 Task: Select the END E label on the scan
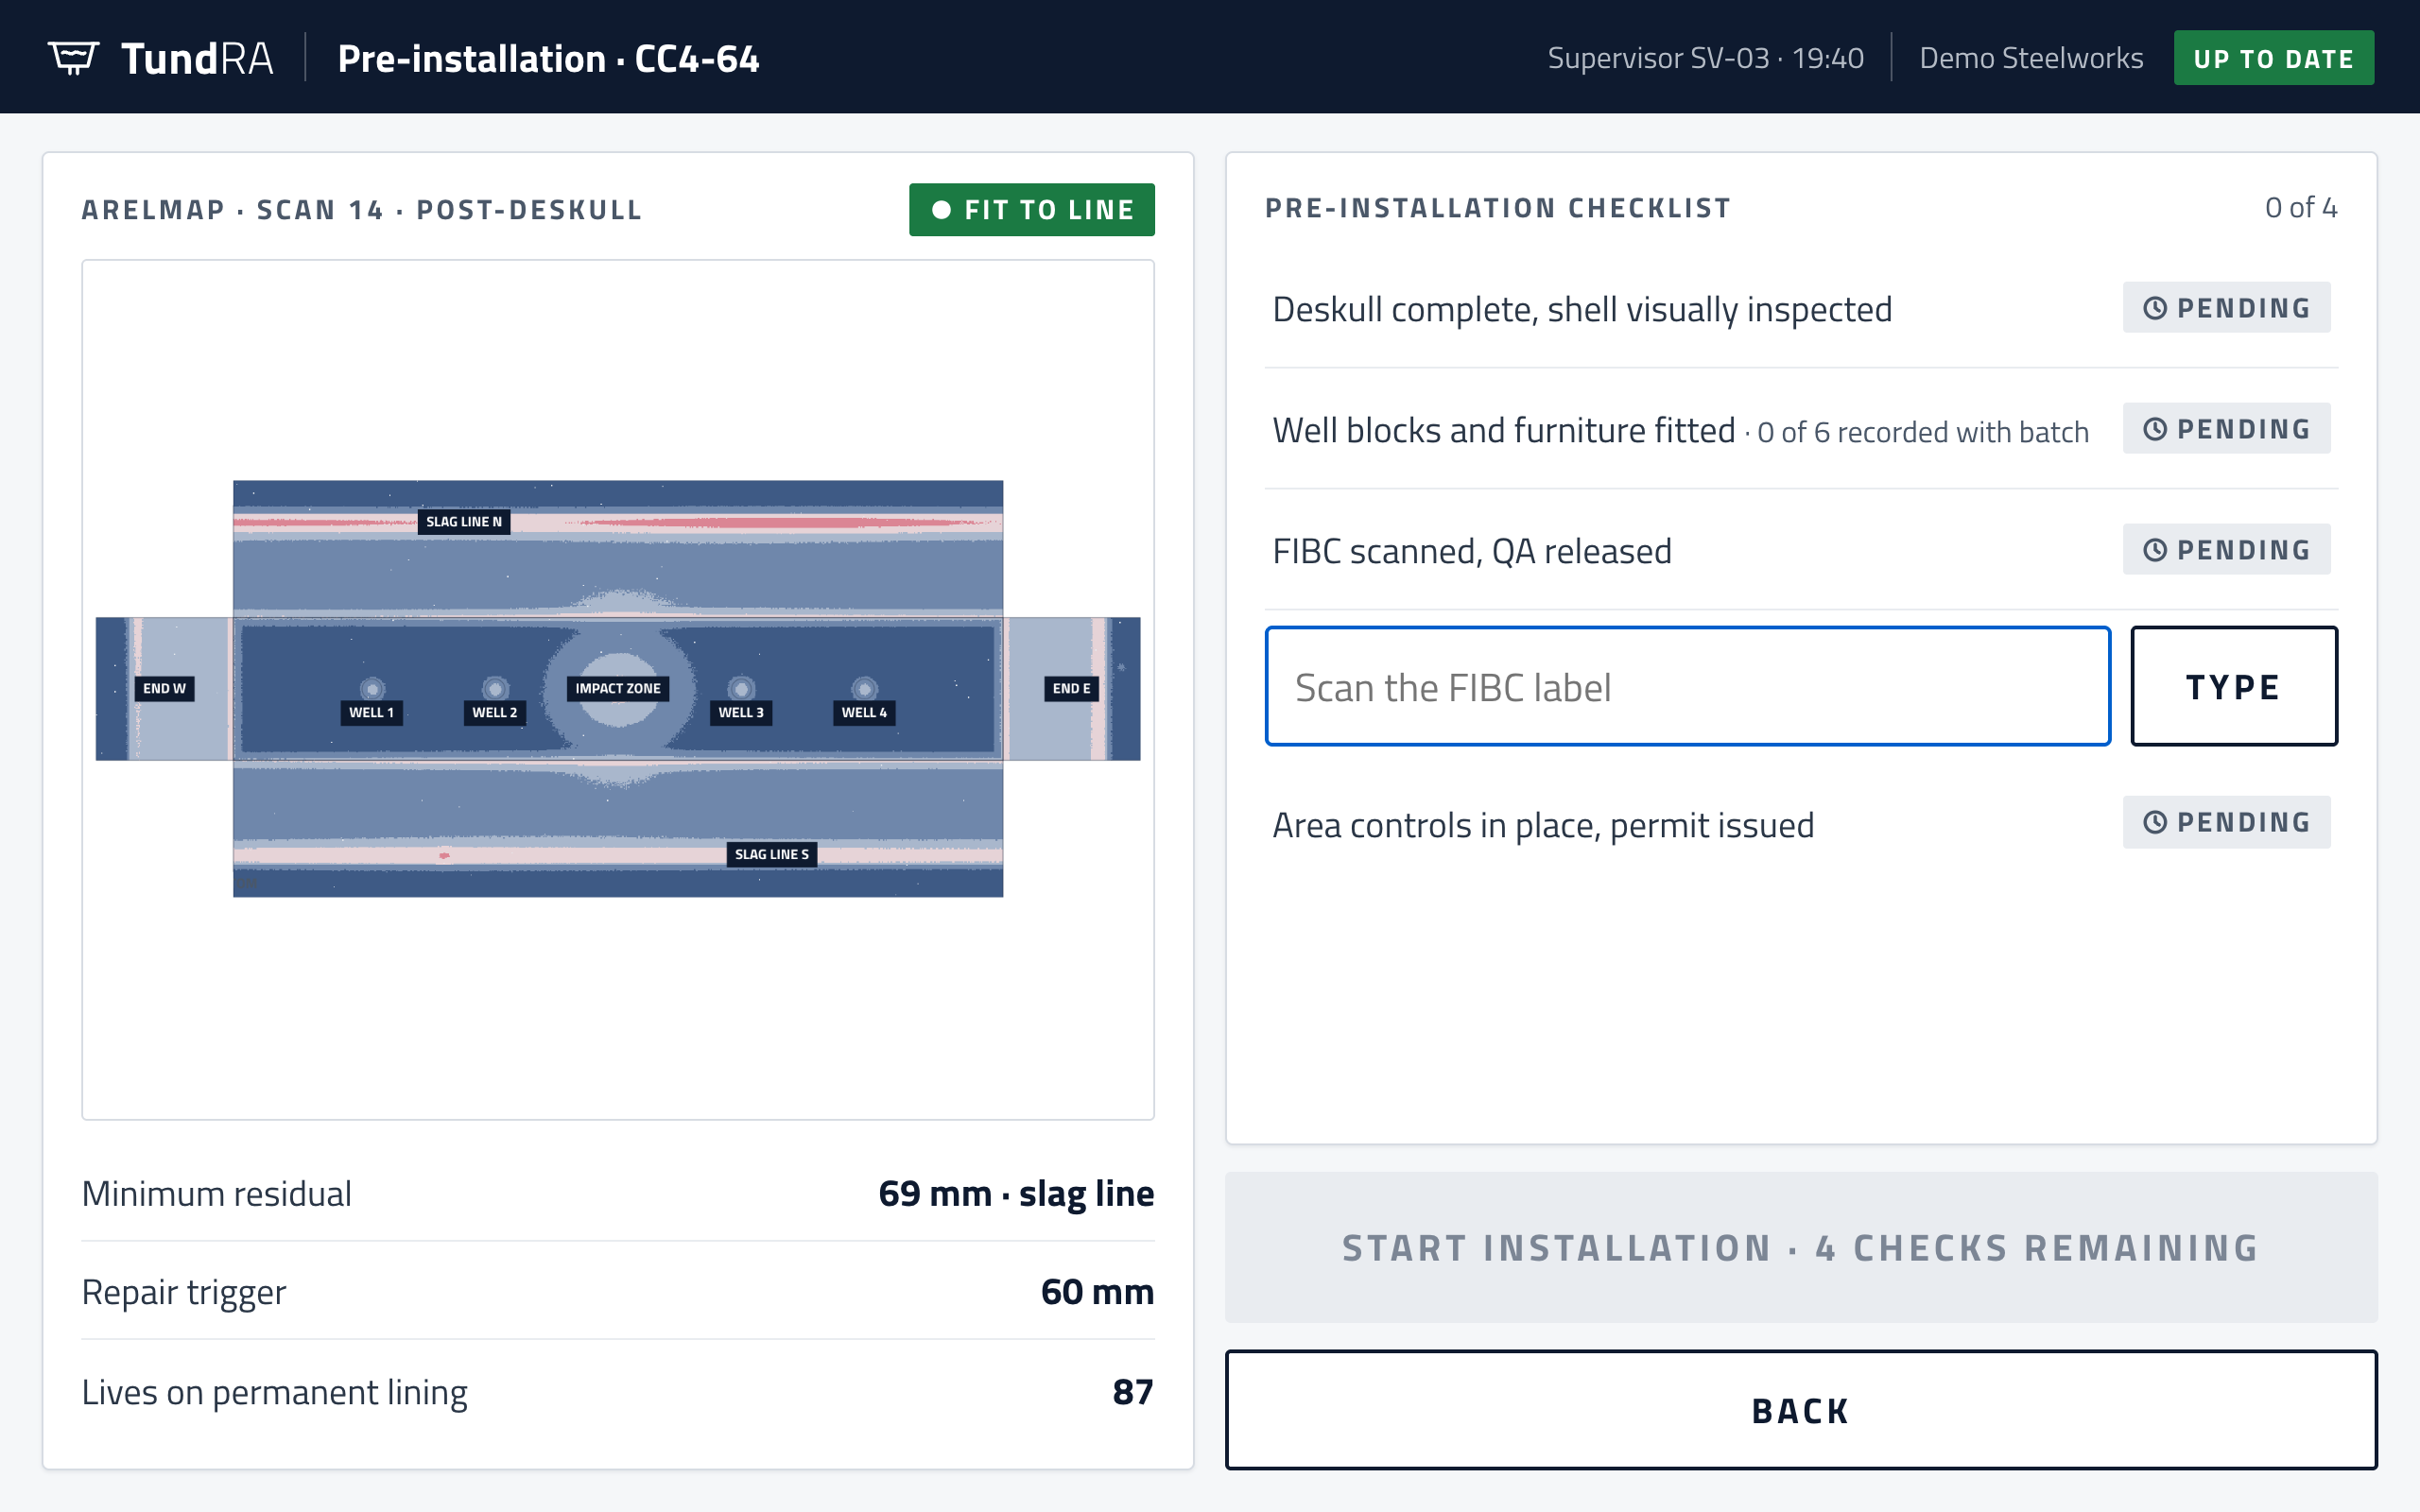1071,688
